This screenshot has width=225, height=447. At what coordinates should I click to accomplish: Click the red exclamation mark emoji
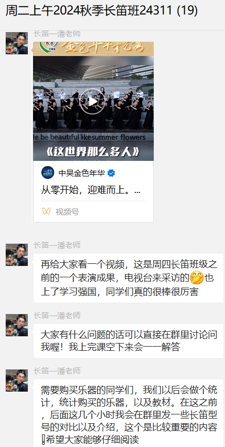(43, 440)
